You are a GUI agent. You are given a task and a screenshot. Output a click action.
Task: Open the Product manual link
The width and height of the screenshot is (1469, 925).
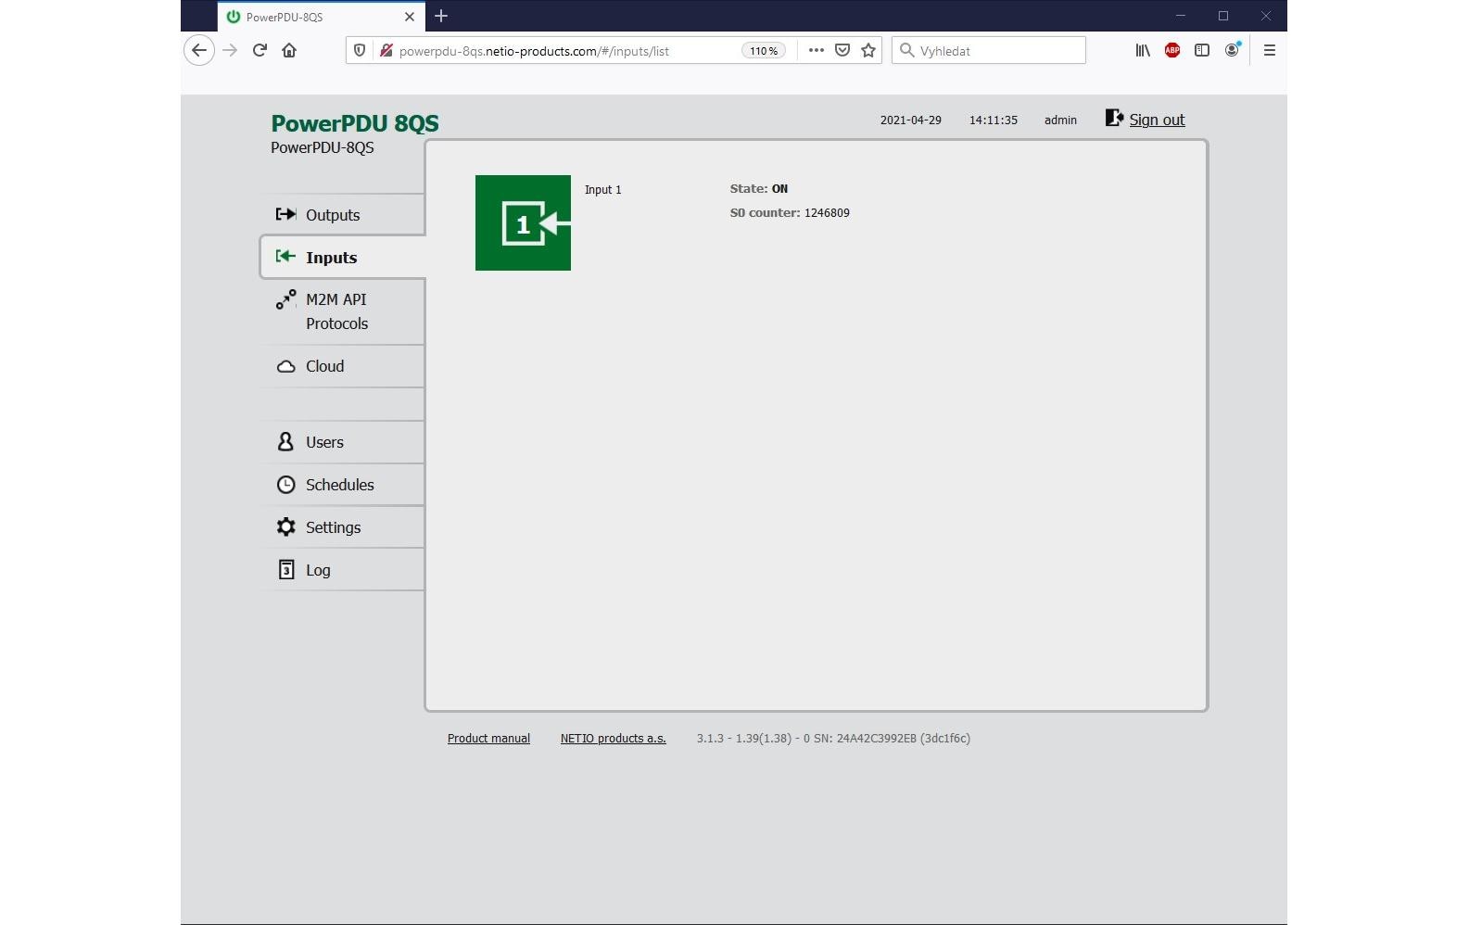(x=488, y=739)
